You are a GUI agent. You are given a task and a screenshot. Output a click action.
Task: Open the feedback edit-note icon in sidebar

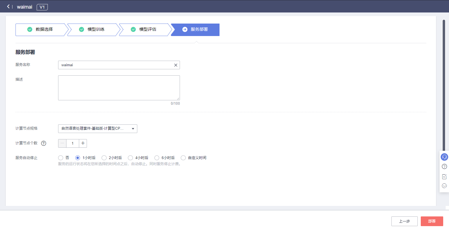click(444, 177)
